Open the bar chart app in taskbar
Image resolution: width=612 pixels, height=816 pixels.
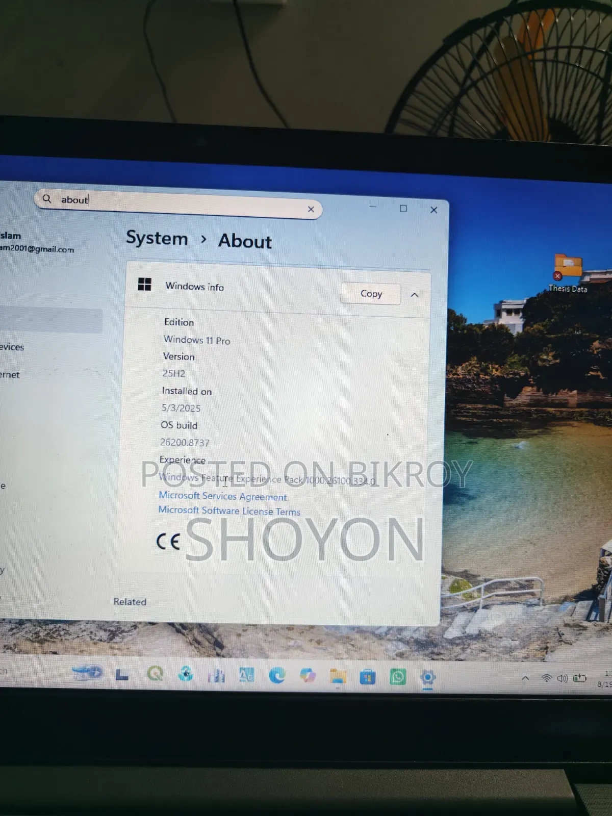216,676
